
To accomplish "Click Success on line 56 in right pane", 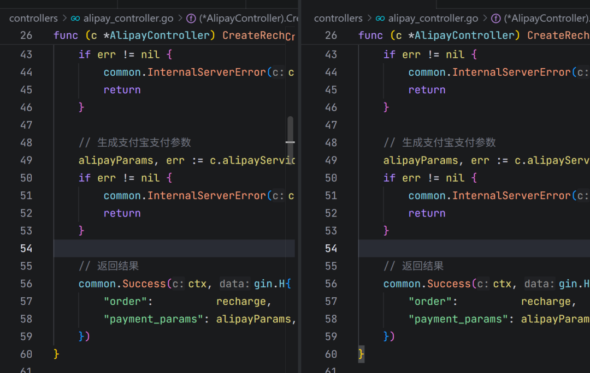I will [x=449, y=284].
